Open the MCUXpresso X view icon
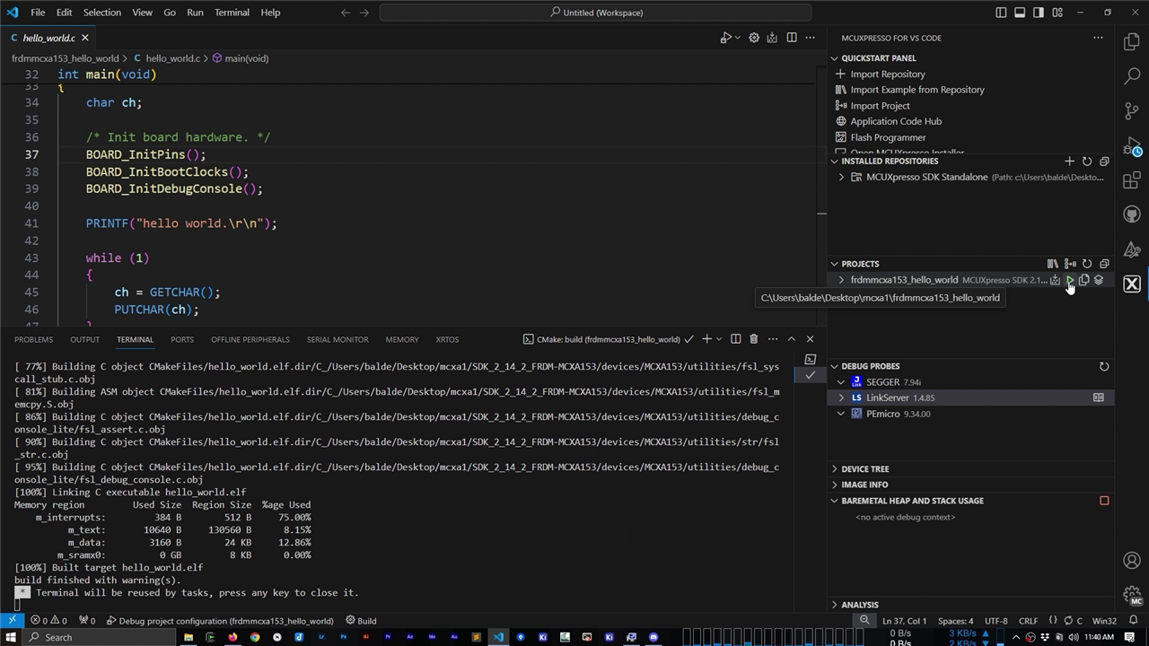Image resolution: width=1149 pixels, height=646 pixels. click(1131, 284)
